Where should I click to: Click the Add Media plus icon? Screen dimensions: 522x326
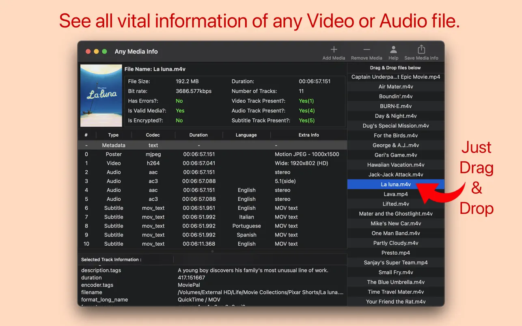[334, 50]
